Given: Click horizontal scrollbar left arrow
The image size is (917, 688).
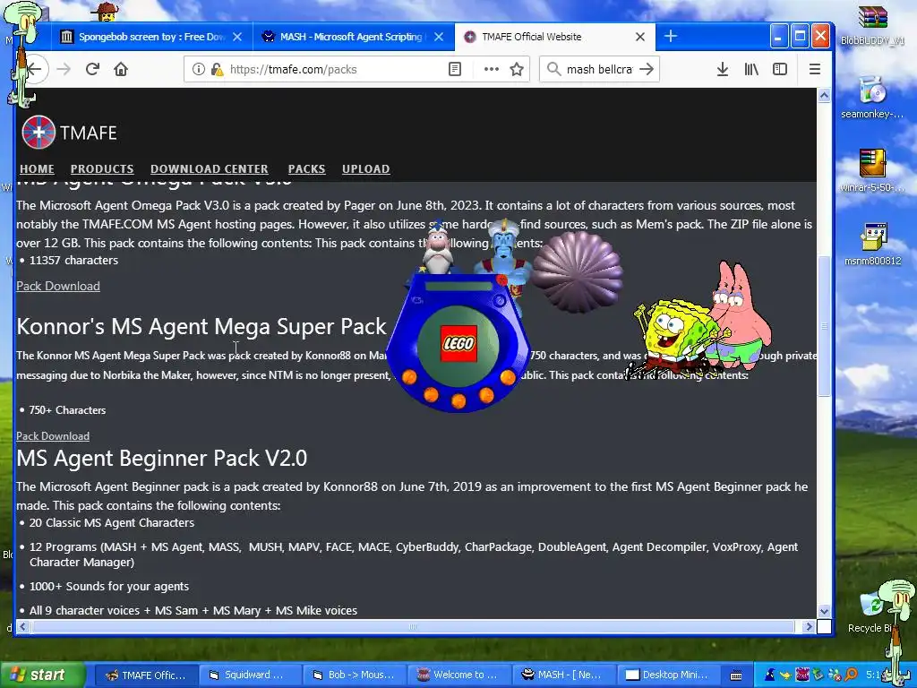Looking at the screenshot, I should [22, 626].
